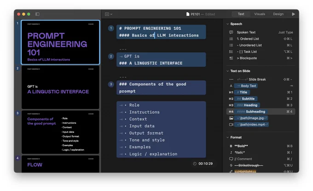Click the Blockquote icon
The height and width of the screenshot is (191, 313).
click(x=231, y=58)
